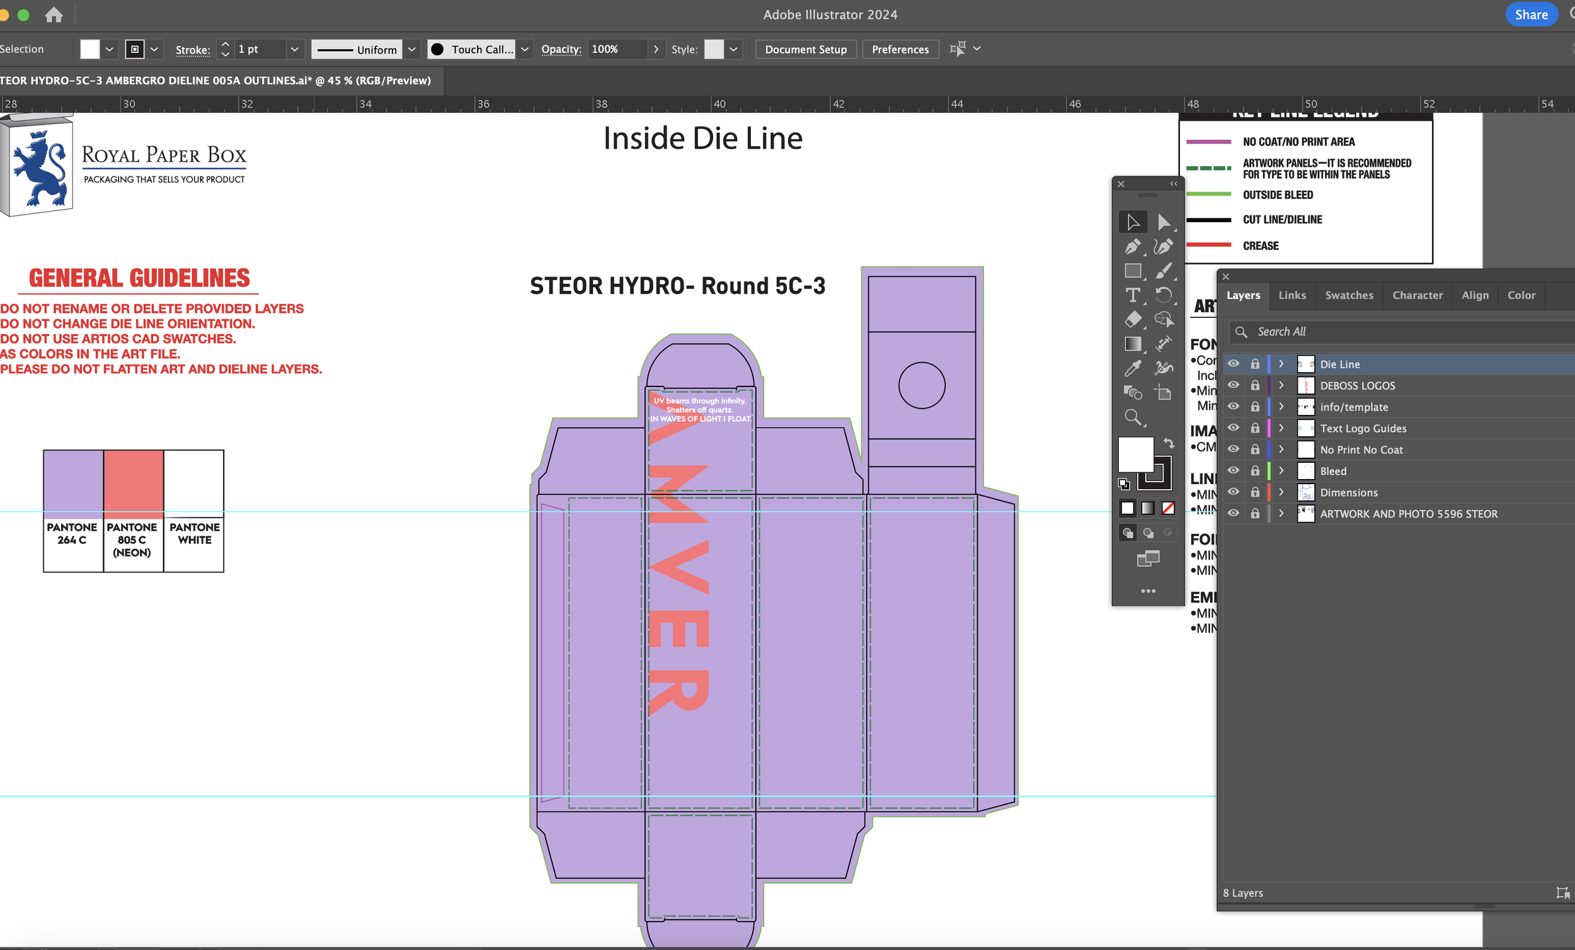Viewport: 1575px width, 950px height.
Task: Toggle visibility of Text Logo Guides layer
Action: tap(1234, 428)
